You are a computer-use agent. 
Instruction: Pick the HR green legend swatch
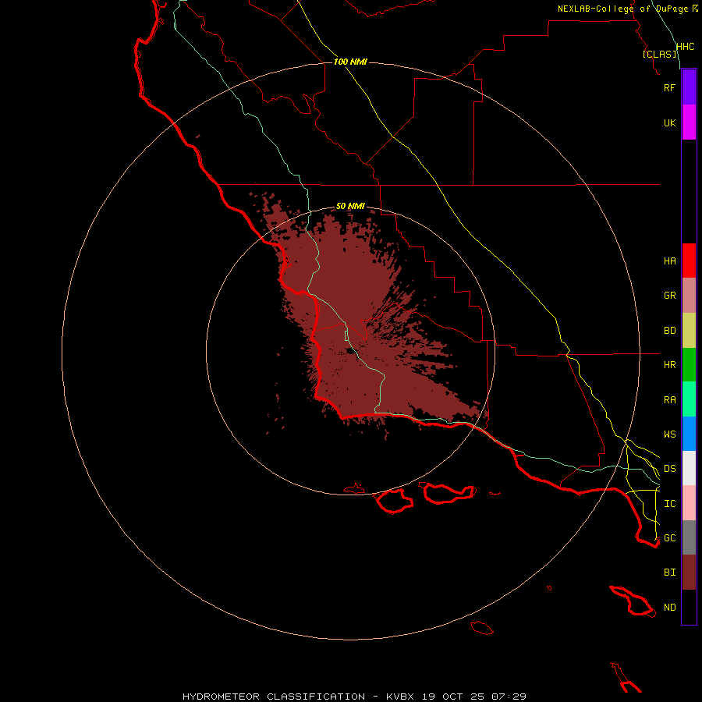pyautogui.click(x=689, y=365)
